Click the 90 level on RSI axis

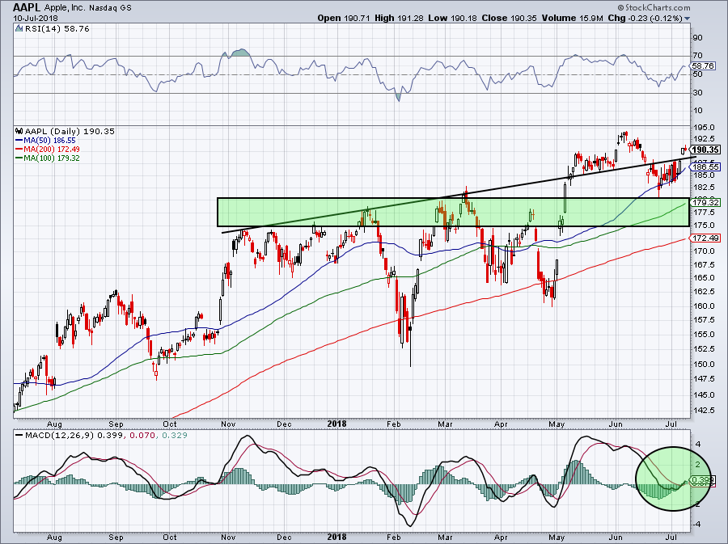(x=698, y=38)
